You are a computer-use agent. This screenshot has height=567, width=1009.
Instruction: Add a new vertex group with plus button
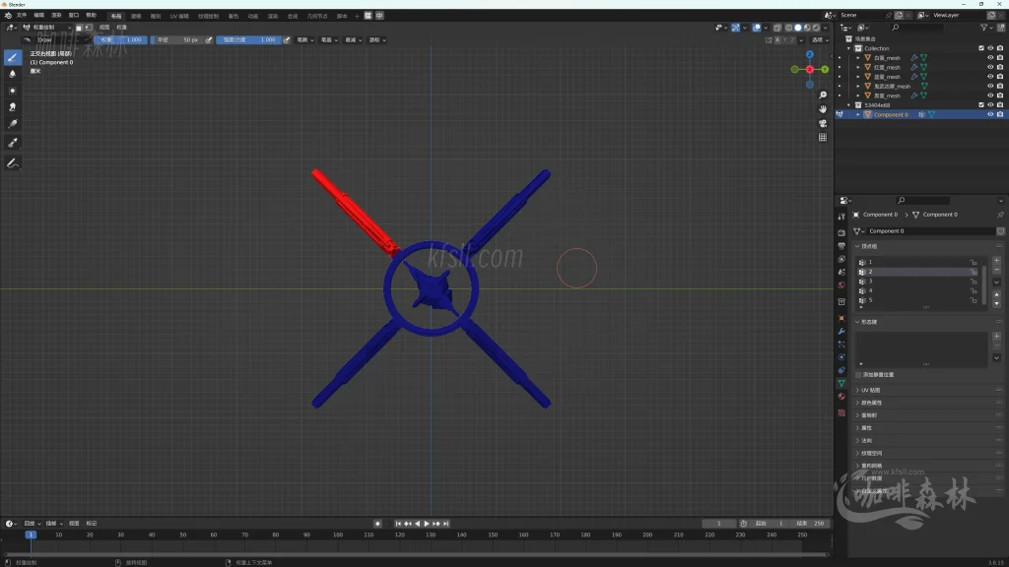tap(996, 261)
